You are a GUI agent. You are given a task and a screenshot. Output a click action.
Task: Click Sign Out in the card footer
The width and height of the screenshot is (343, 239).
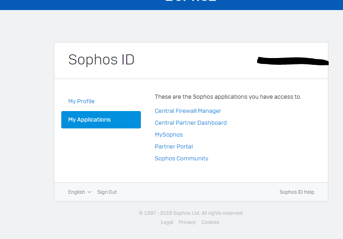coord(107,192)
